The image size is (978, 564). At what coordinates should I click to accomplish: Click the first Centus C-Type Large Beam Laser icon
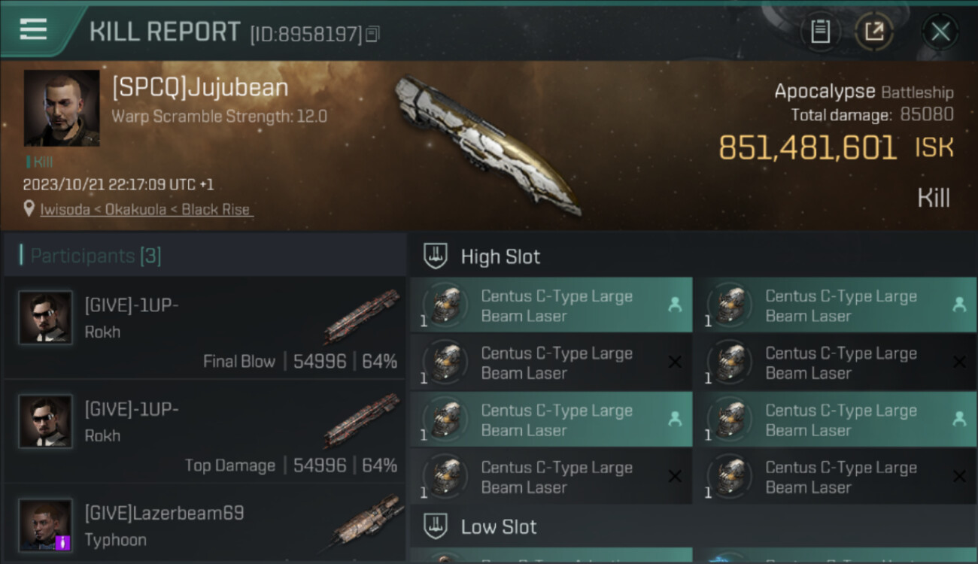(447, 306)
